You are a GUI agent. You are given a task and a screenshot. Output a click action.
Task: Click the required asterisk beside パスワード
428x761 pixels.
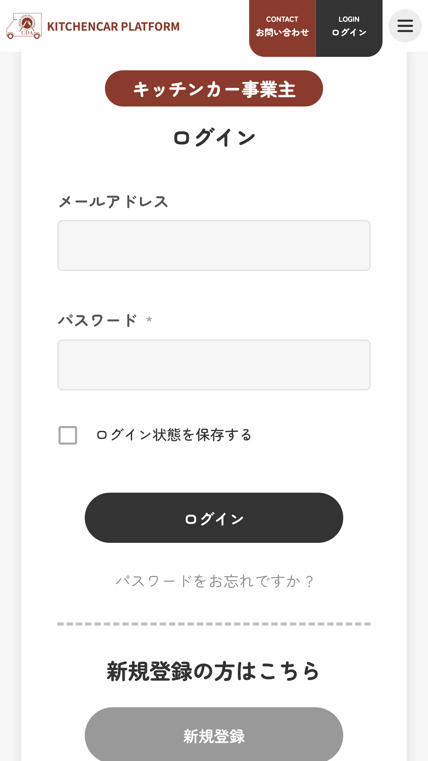(x=149, y=319)
